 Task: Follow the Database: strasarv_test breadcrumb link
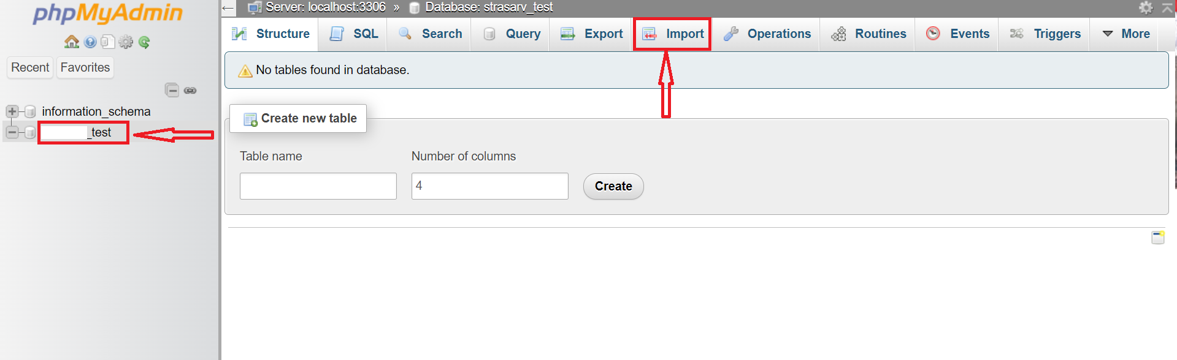[x=489, y=7]
